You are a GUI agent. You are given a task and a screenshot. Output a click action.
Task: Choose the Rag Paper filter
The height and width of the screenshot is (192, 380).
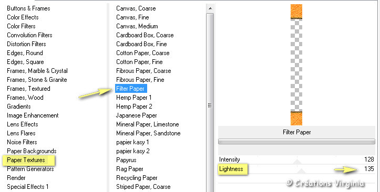[130, 169]
